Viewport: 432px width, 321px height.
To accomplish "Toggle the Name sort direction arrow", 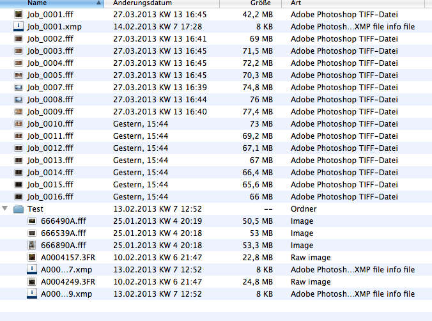I will 98,3.
